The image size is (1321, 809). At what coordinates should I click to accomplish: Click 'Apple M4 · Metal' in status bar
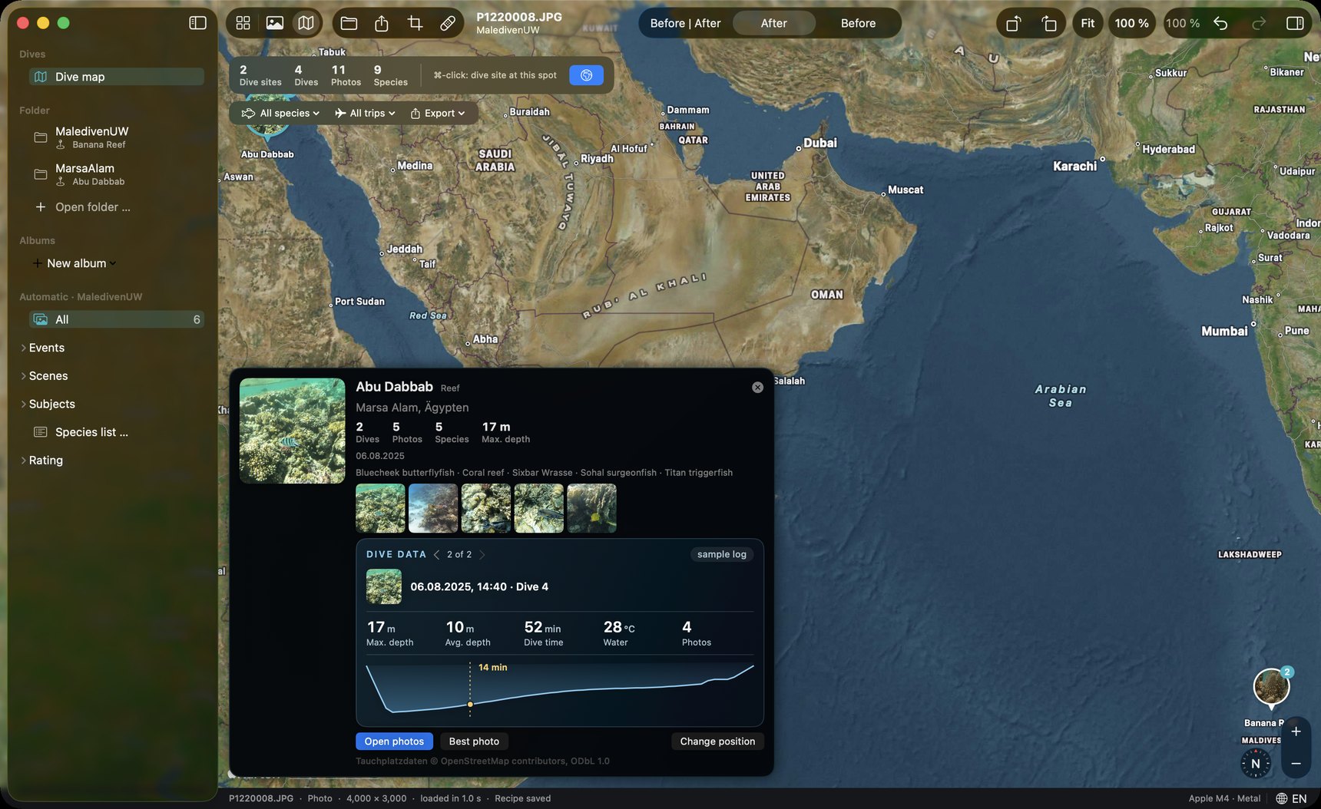pos(1224,798)
